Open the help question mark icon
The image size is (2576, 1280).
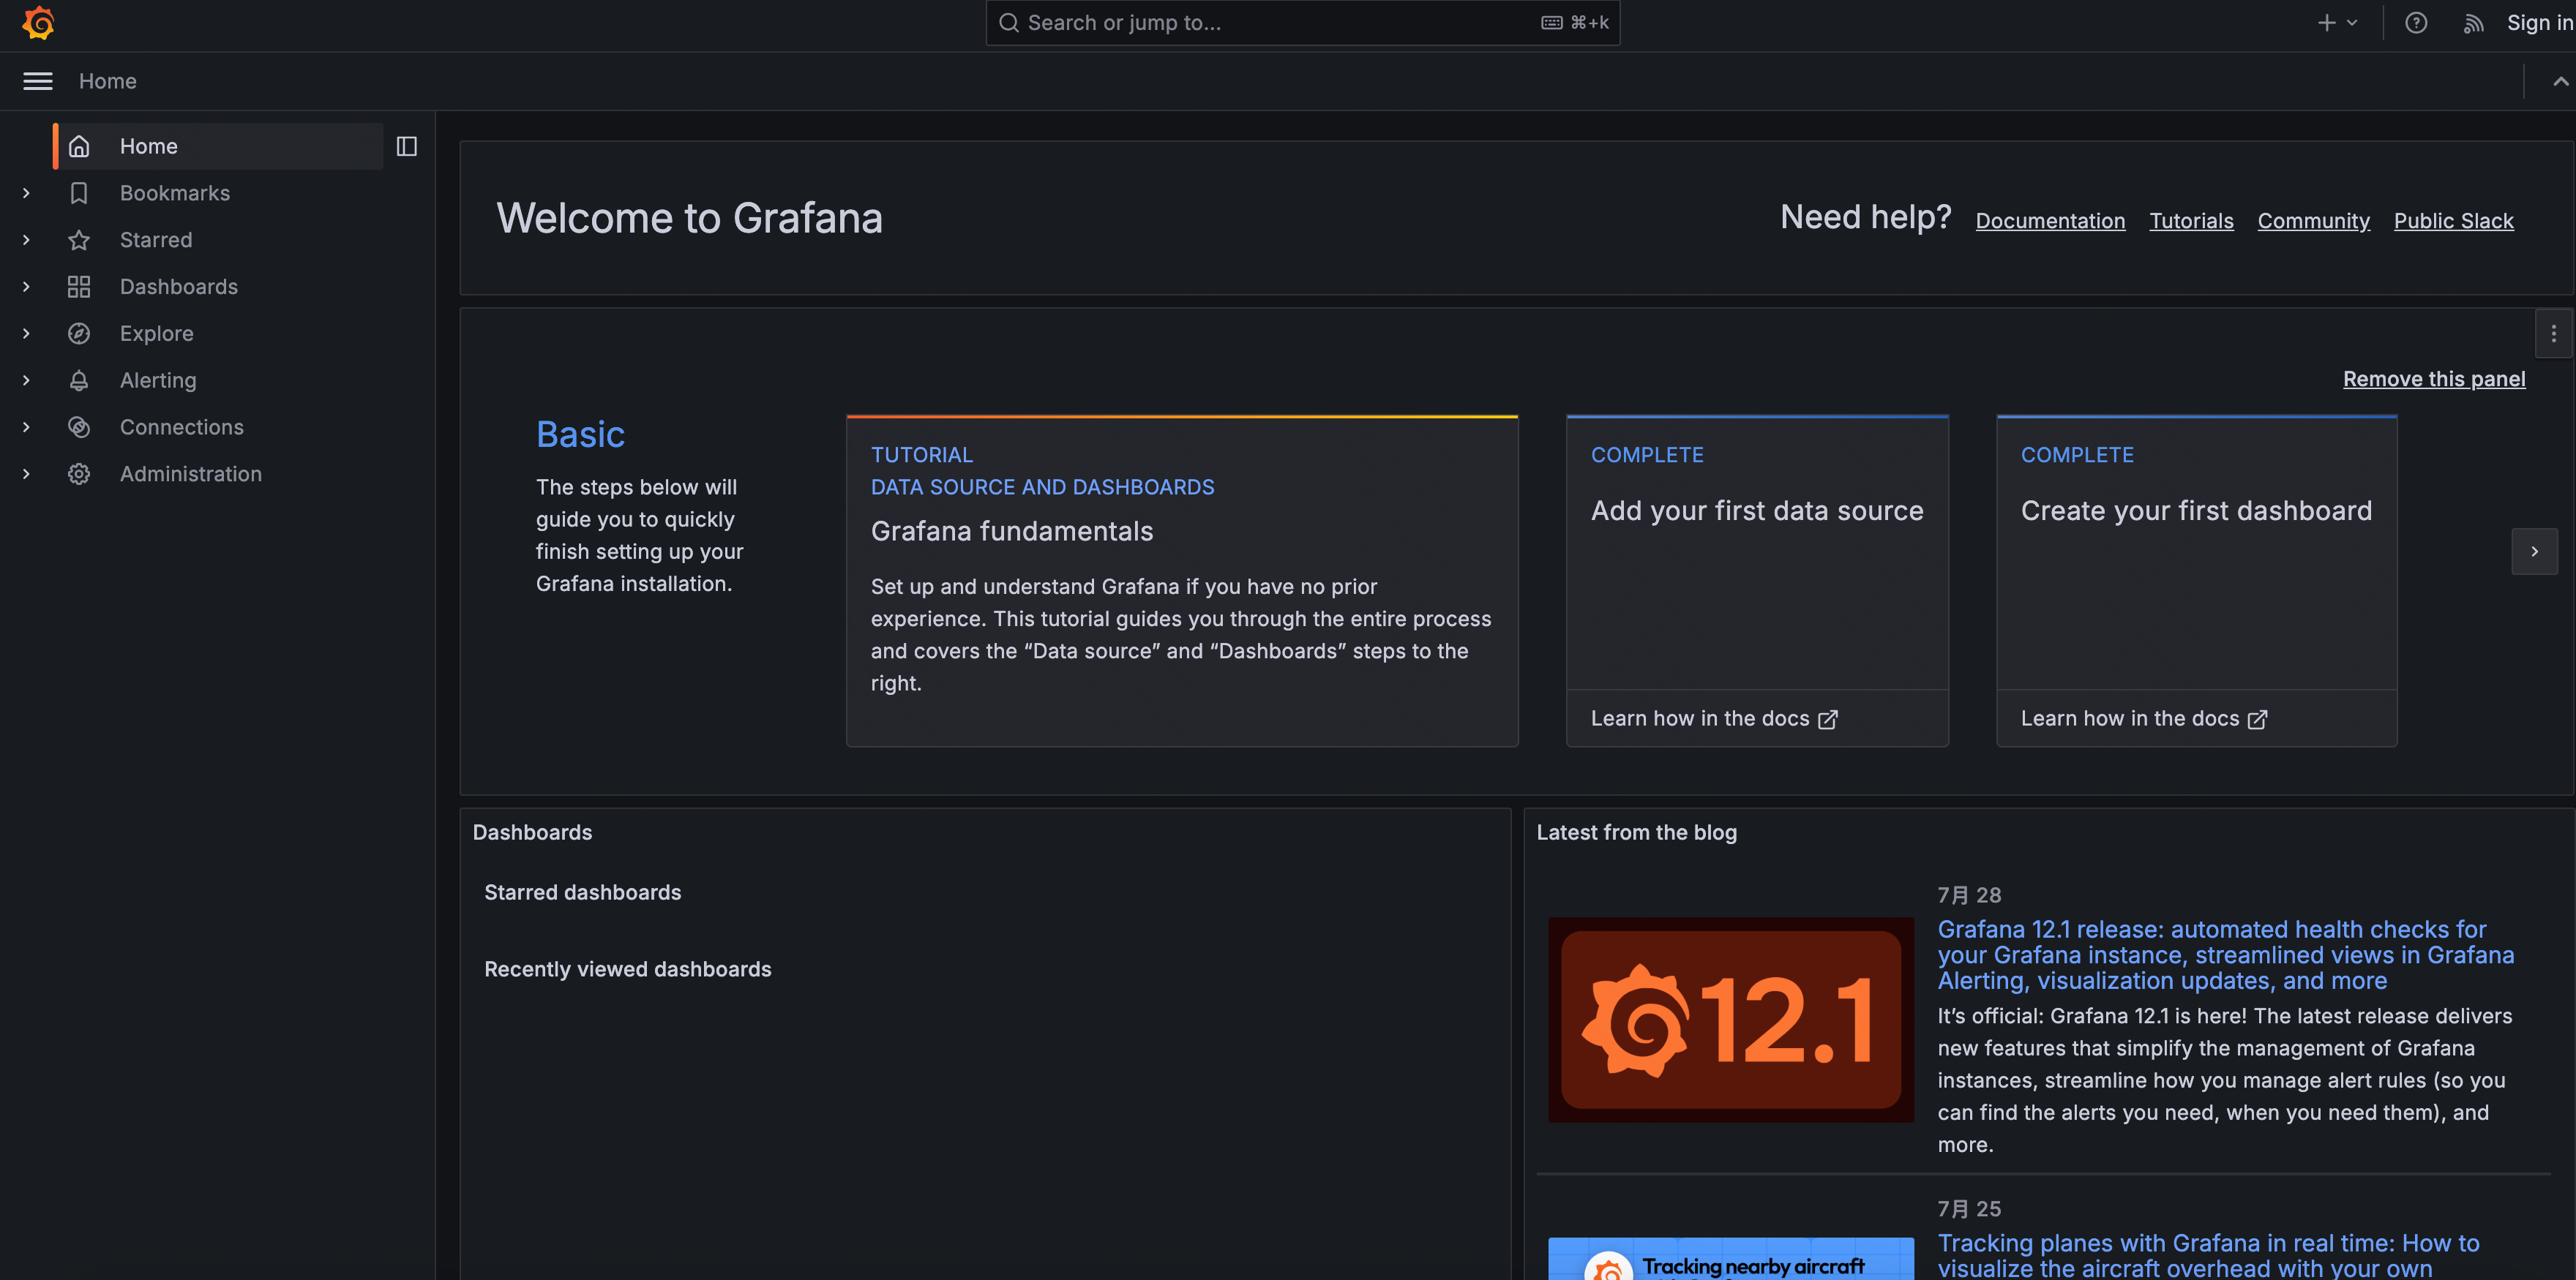click(2415, 23)
